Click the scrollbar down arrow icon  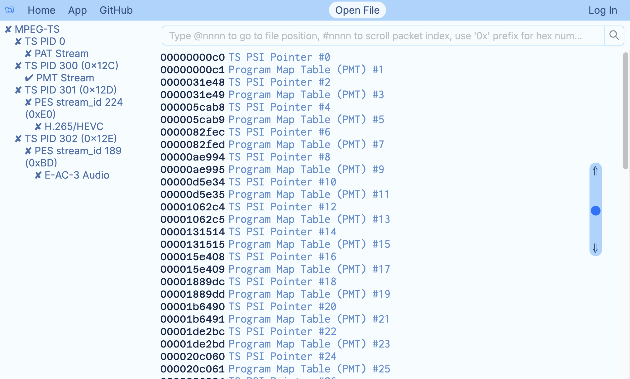coord(595,248)
